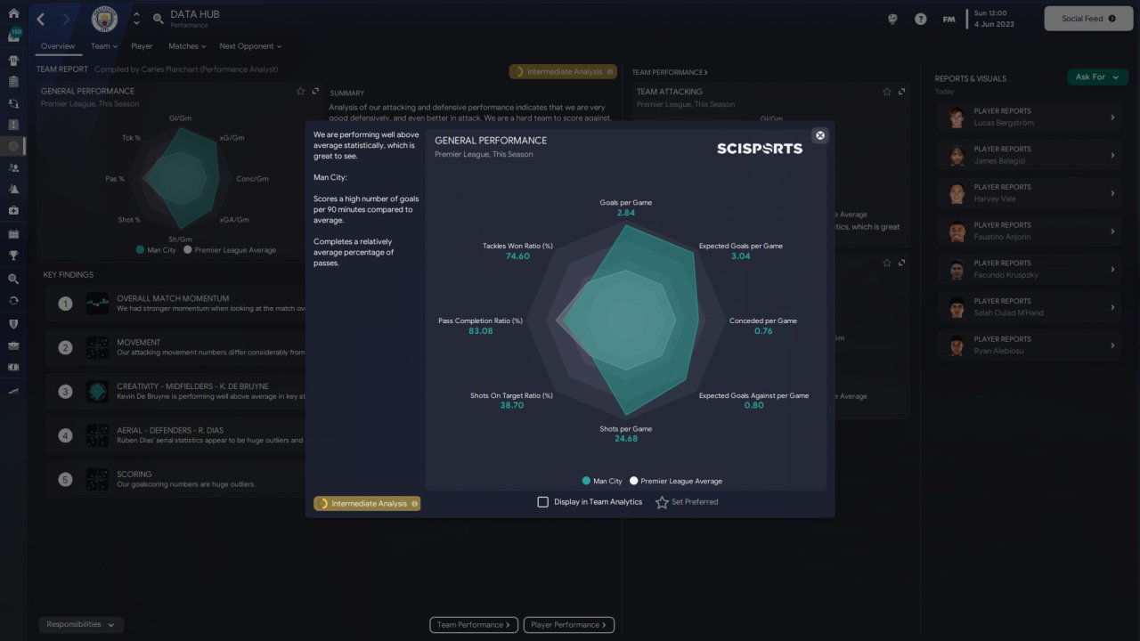Expand the background General Performance card

(x=315, y=91)
